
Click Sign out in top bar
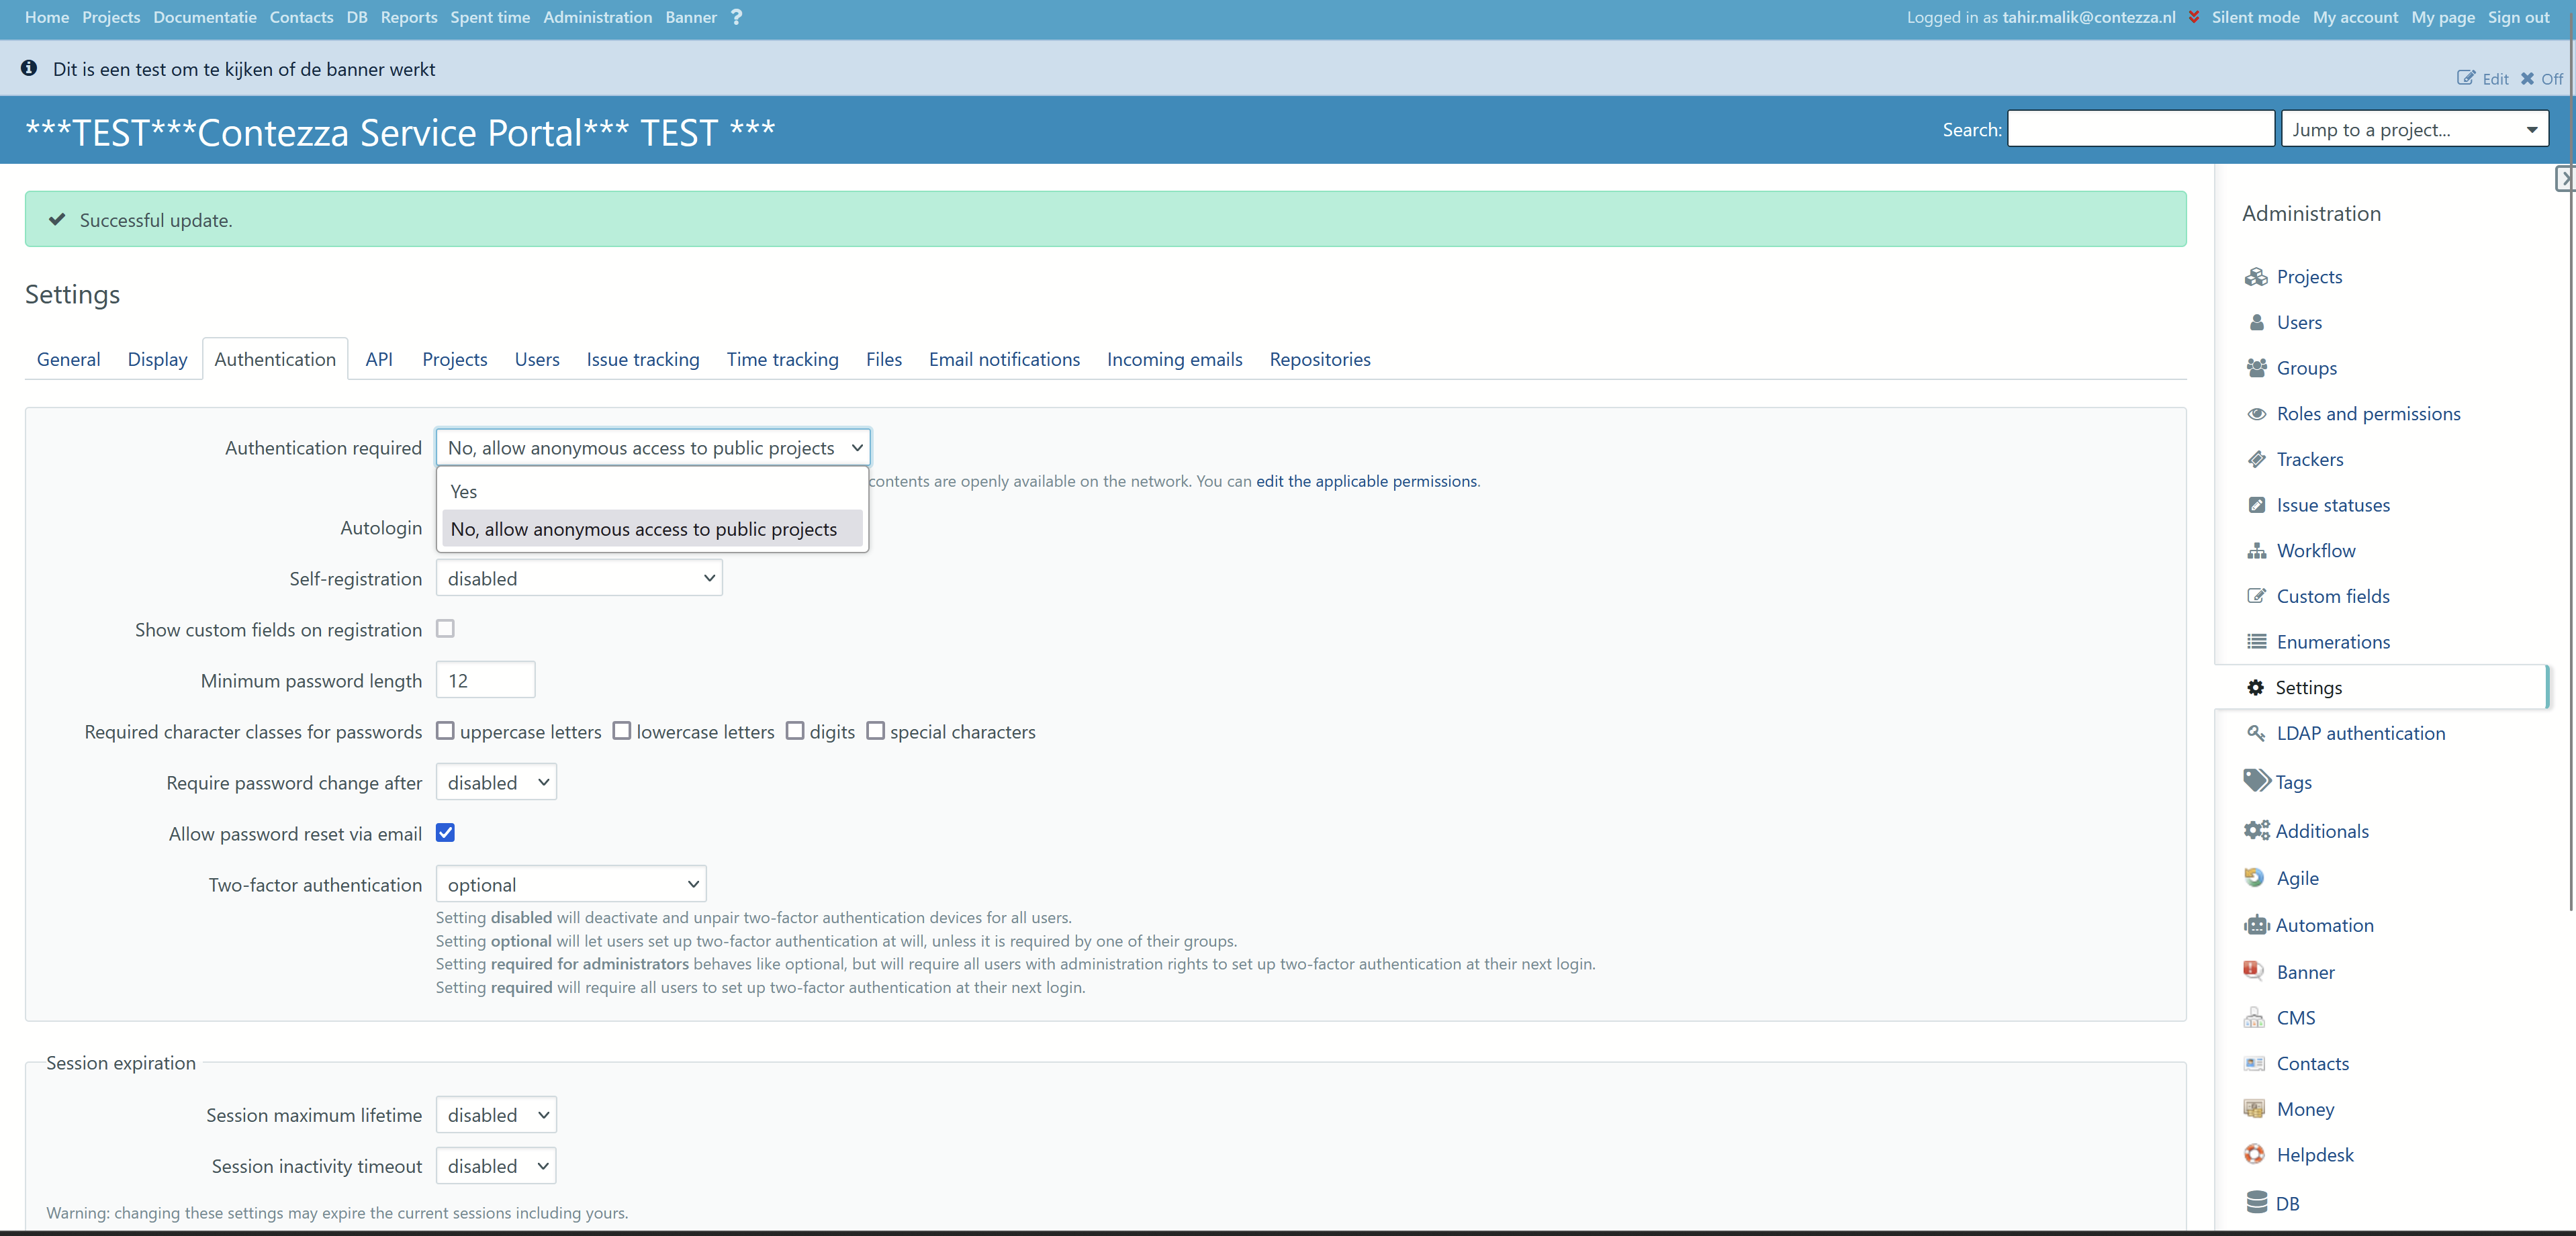tap(2518, 17)
